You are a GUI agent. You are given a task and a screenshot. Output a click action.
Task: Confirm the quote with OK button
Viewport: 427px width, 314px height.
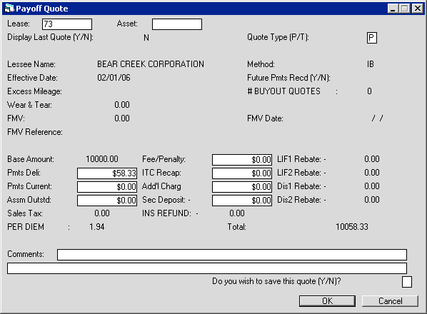(x=327, y=301)
